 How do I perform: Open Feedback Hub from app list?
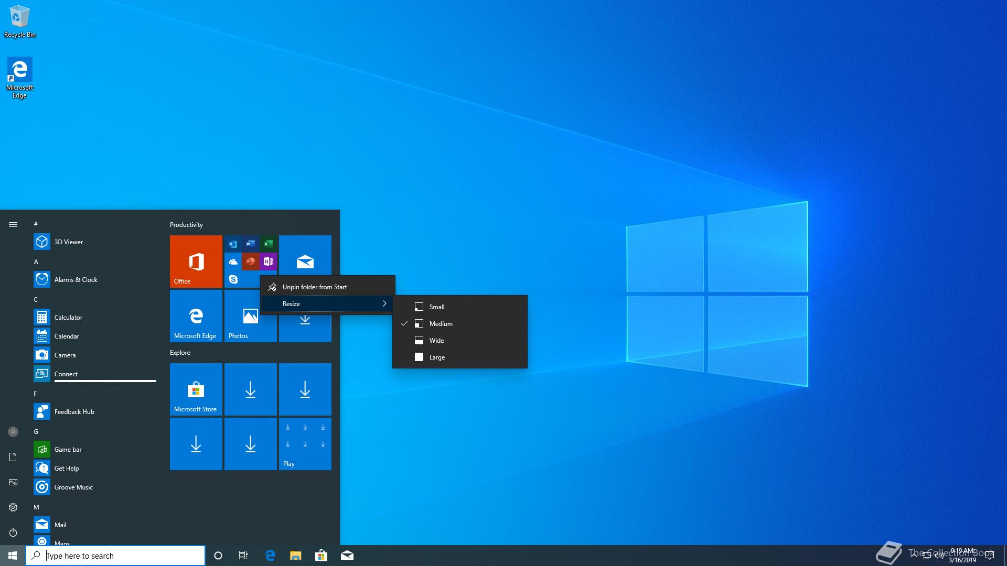[x=95, y=411]
